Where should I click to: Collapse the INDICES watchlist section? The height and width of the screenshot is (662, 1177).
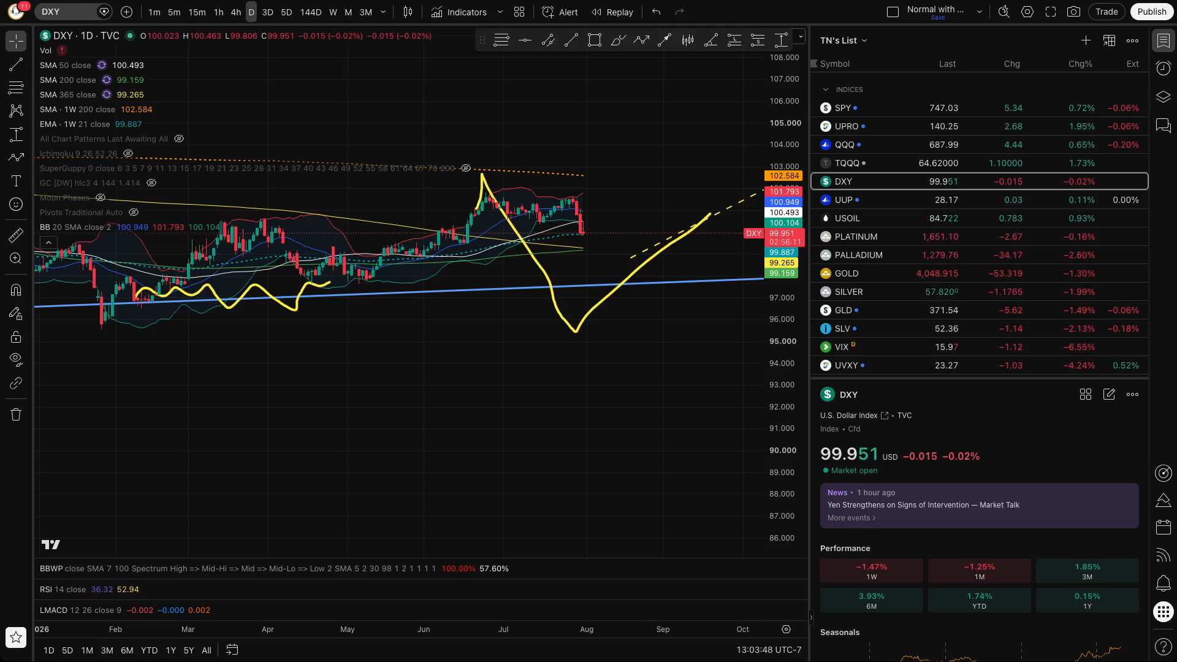point(826,89)
